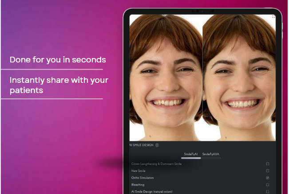Click the AI SMILE DESIGN panel heading
The height and width of the screenshot is (194, 289).
(x=141, y=145)
